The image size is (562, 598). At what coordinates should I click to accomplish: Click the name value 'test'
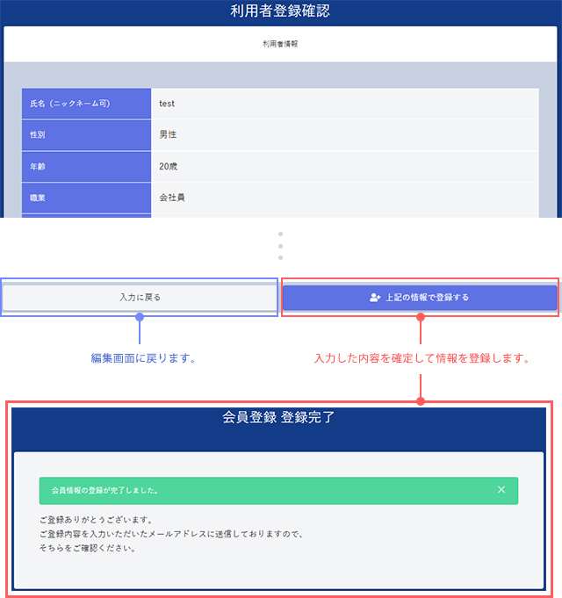[x=167, y=104]
